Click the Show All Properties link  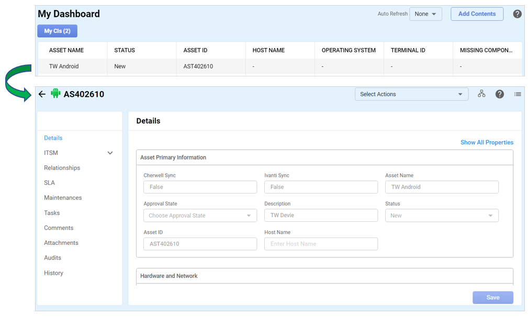click(487, 142)
